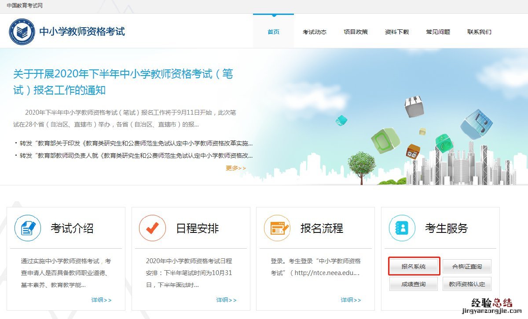This screenshot has width=528, height=319.
Task: Click the 考生服务 address book icon
Action: click(402, 228)
